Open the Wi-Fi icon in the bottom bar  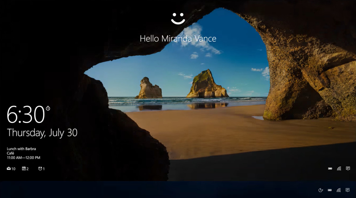coord(338,190)
